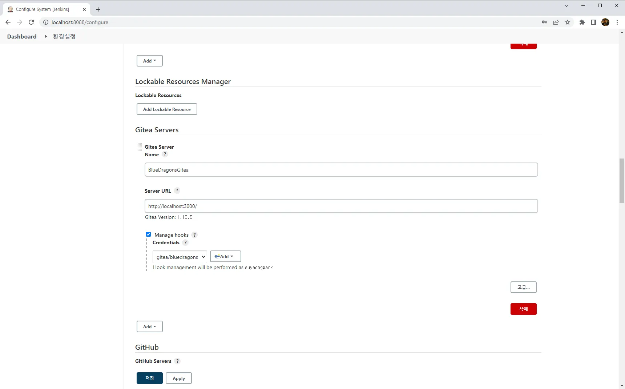The width and height of the screenshot is (625, 389).
Task: Close the Configure System tab
Action: [84, 9]
